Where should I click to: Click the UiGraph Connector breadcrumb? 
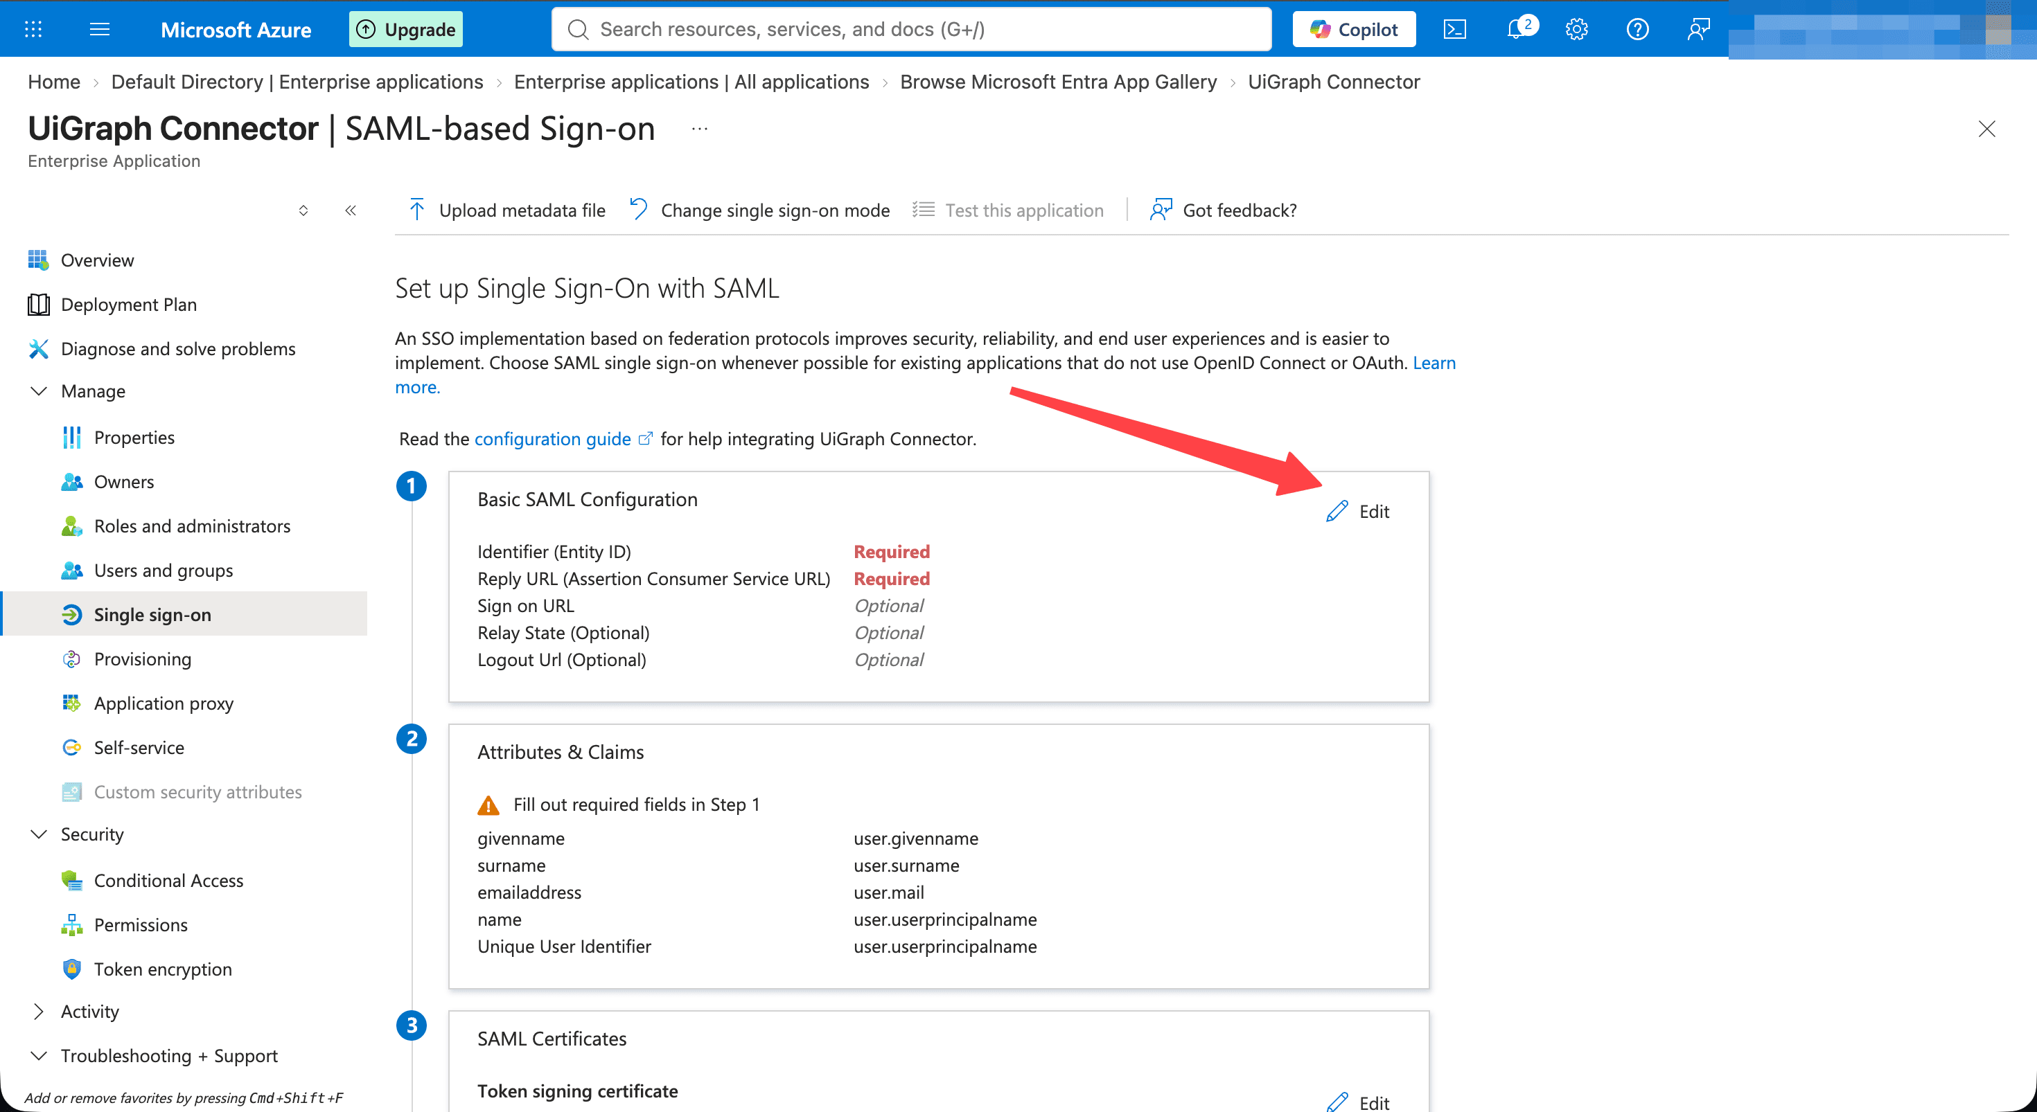1333,82
